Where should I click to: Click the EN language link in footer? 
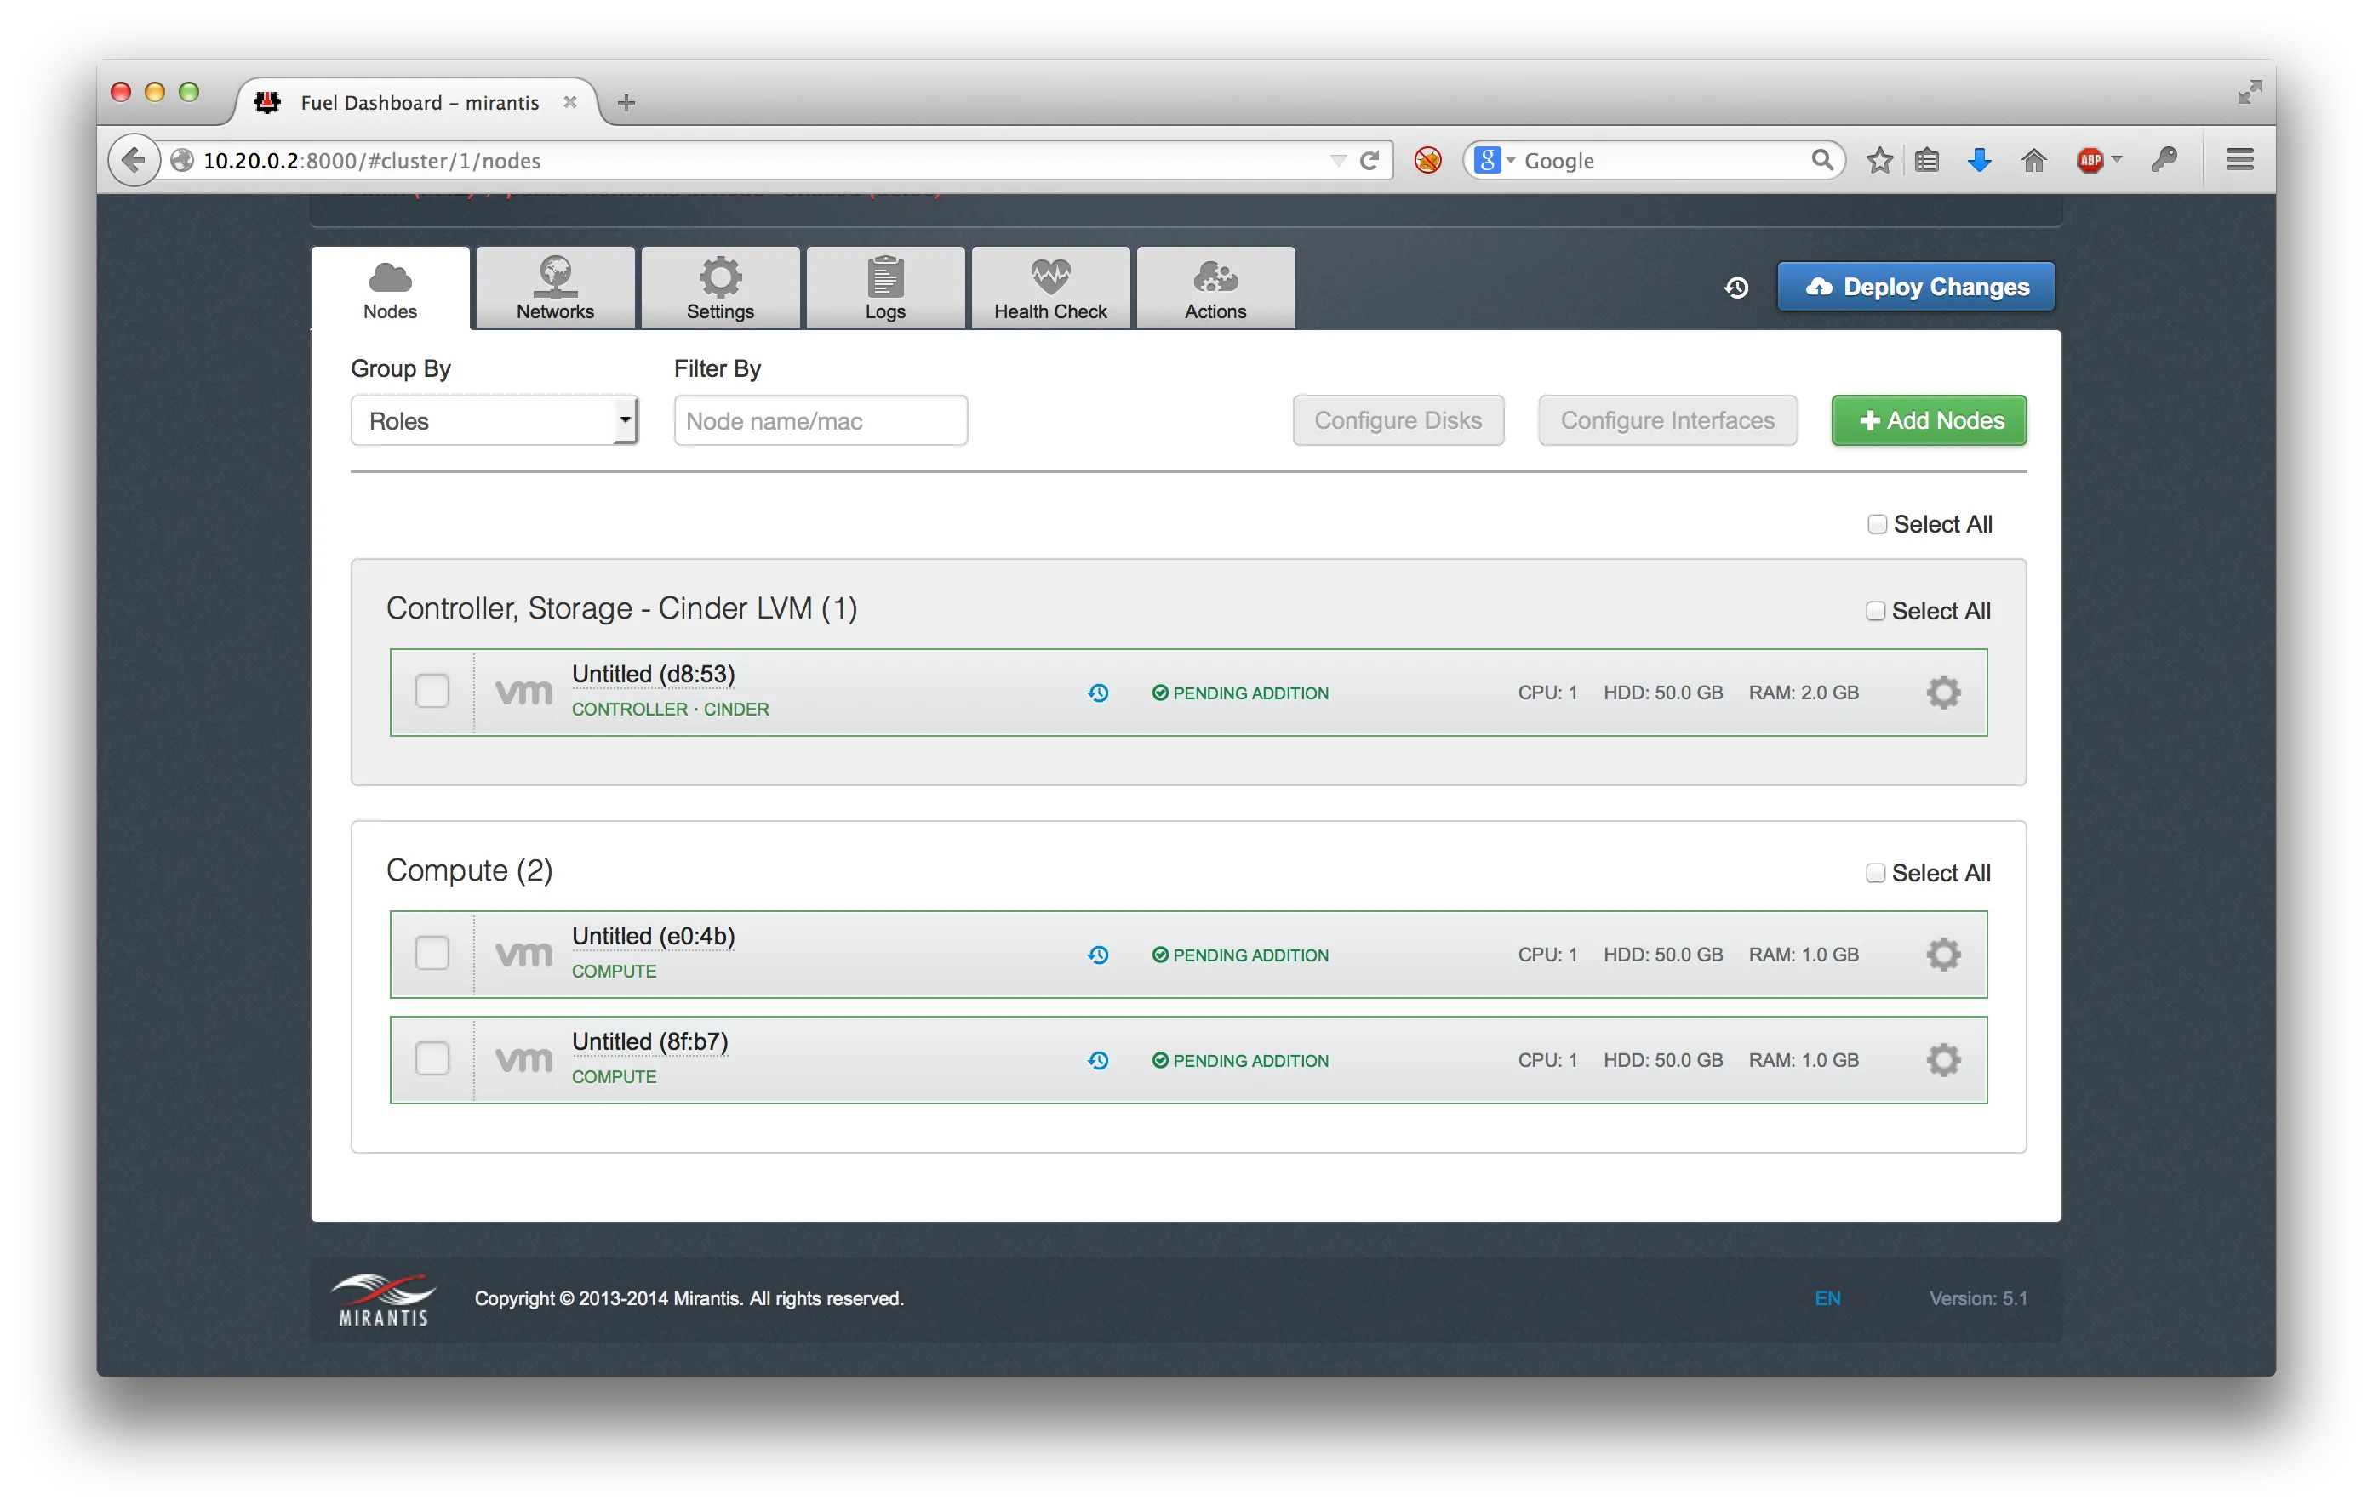1827,1298
